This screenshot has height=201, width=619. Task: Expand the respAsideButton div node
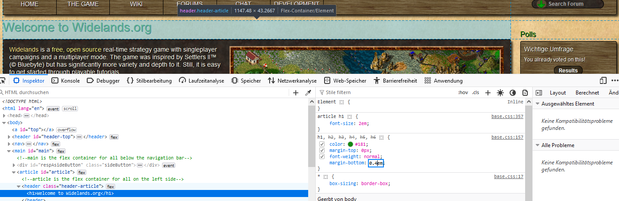(x=14, y=165)
